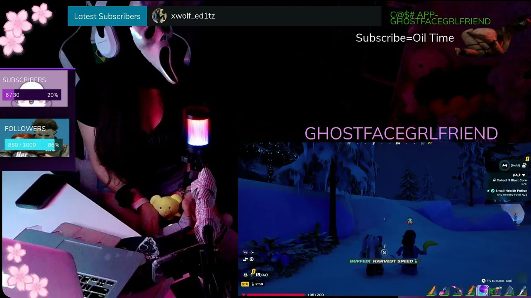Click the 86% follower goal percentage
This screenshot has height=298, width=531.
[x=54, y=145]
